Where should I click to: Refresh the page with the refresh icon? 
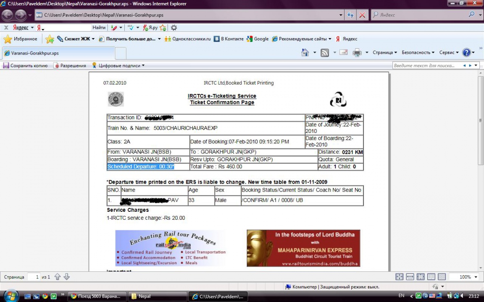[350, 15]
